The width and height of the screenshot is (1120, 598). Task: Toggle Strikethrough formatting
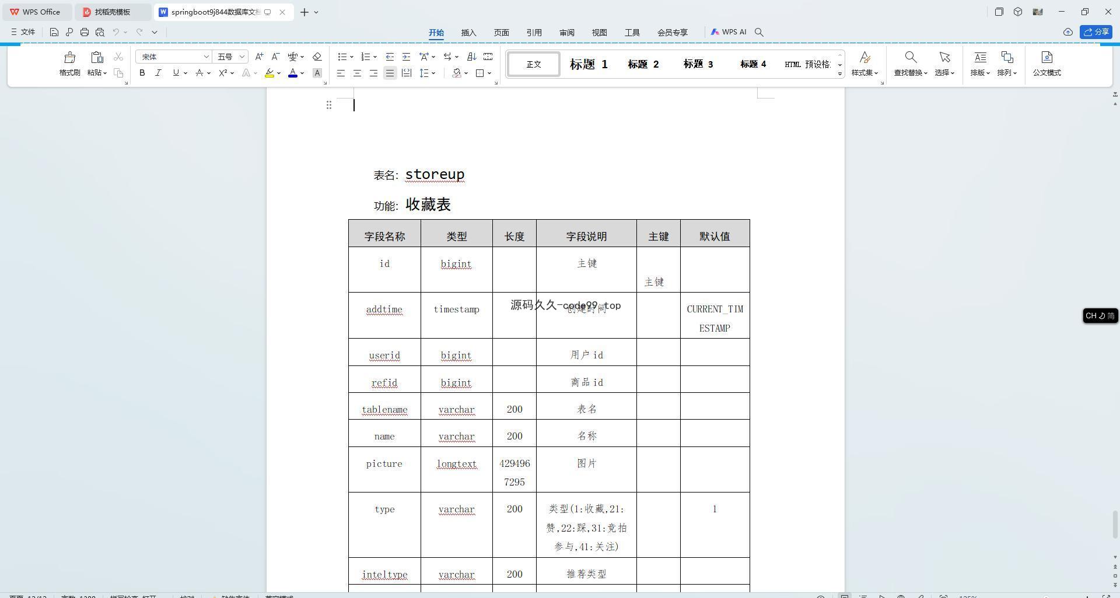[x=199, y=73]
